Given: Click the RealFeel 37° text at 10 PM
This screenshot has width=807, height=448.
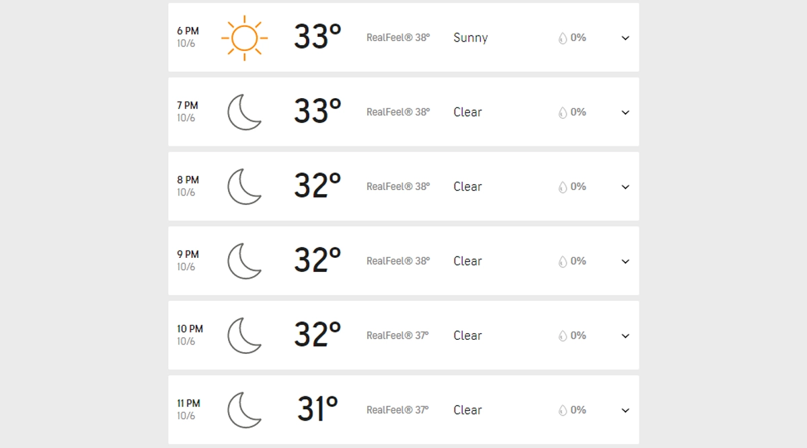Looking at the screenshot, I should pos(397,336).
